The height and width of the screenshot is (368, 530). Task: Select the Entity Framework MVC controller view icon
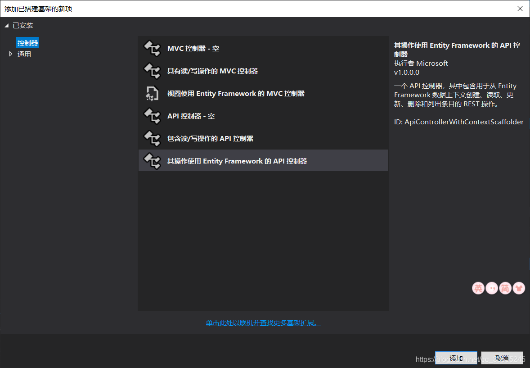point(152,93)
